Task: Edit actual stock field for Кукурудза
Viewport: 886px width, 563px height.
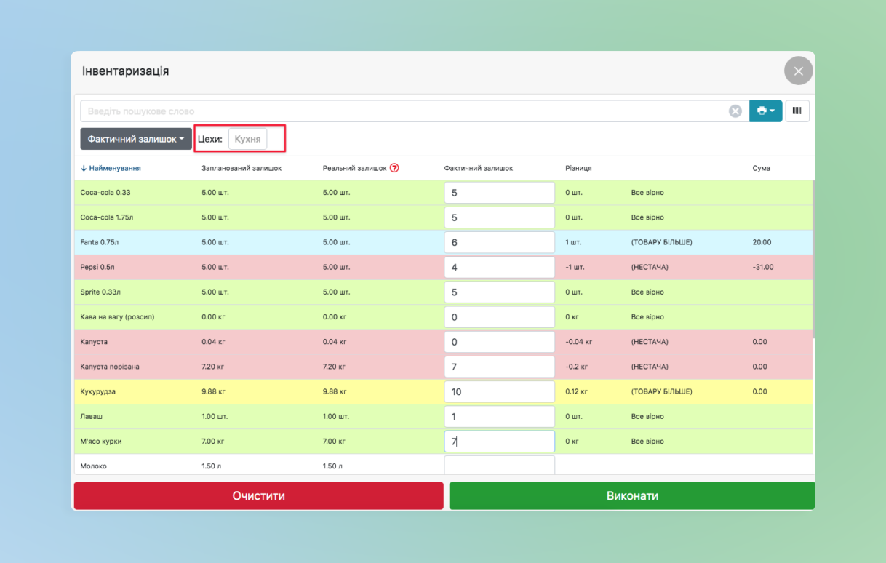Action: click(499, 391)
